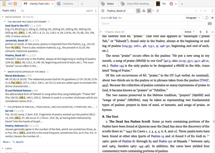Add a new tab in left panel
This screenshot has width=215, height=153.
pos(82,4)
